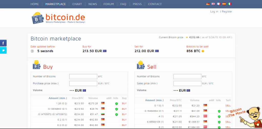Open the FORUM menu item

click(x=108, y=4)
